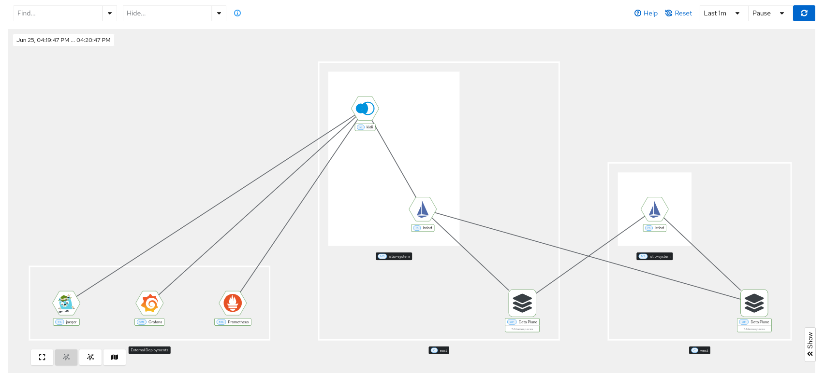Click the west cluster Data Plane node

(754, 303)
